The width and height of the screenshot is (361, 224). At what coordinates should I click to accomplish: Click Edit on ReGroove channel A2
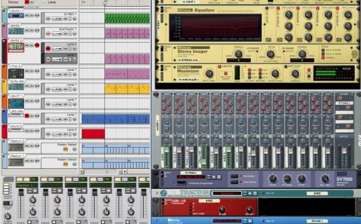pyautogui.click(x=51, y=179)
